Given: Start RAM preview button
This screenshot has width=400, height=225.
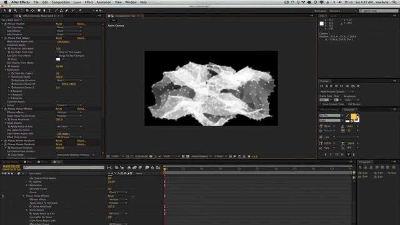Looking at the screenshot, I should tap(358, 86).
